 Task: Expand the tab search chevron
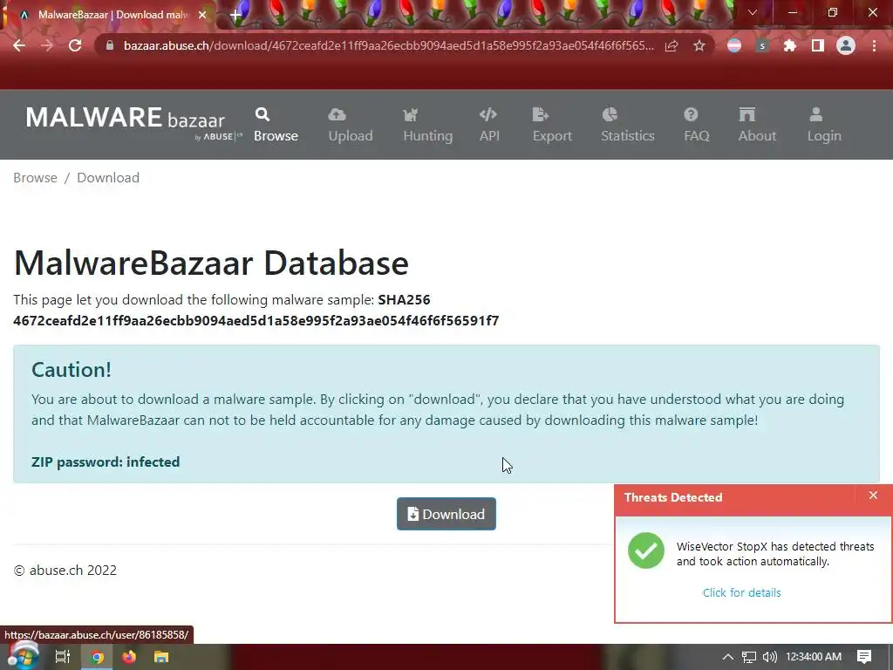(753, 12)
